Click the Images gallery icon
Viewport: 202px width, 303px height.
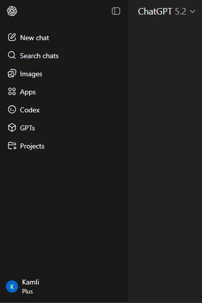click(12, 74)
